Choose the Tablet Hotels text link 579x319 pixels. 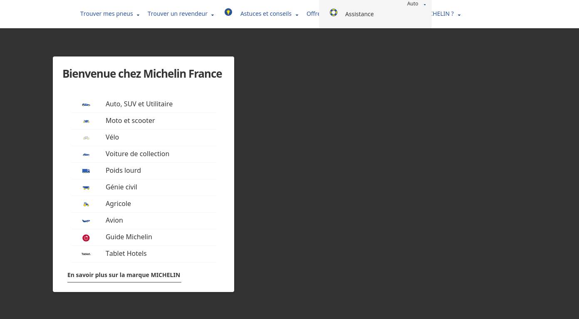[x=126, y=253]
